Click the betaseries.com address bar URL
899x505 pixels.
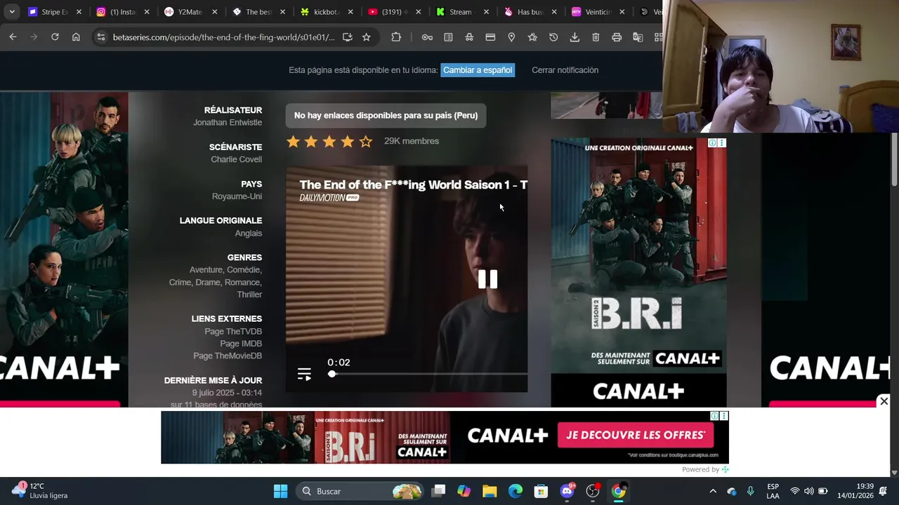223,37
